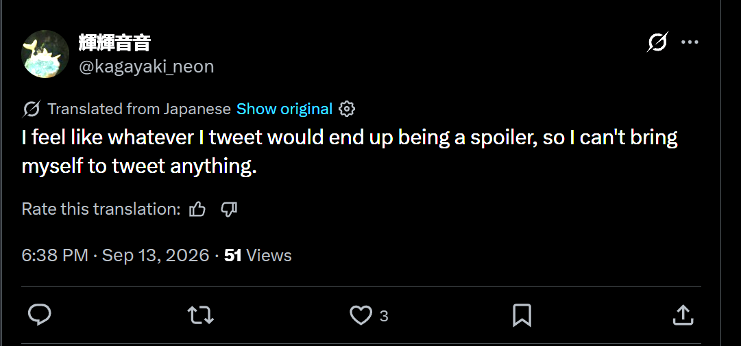Like the tweet with the heart icon
Viewport: 741px width, 346px height.
pyautogui.click(x=361, y=315)
